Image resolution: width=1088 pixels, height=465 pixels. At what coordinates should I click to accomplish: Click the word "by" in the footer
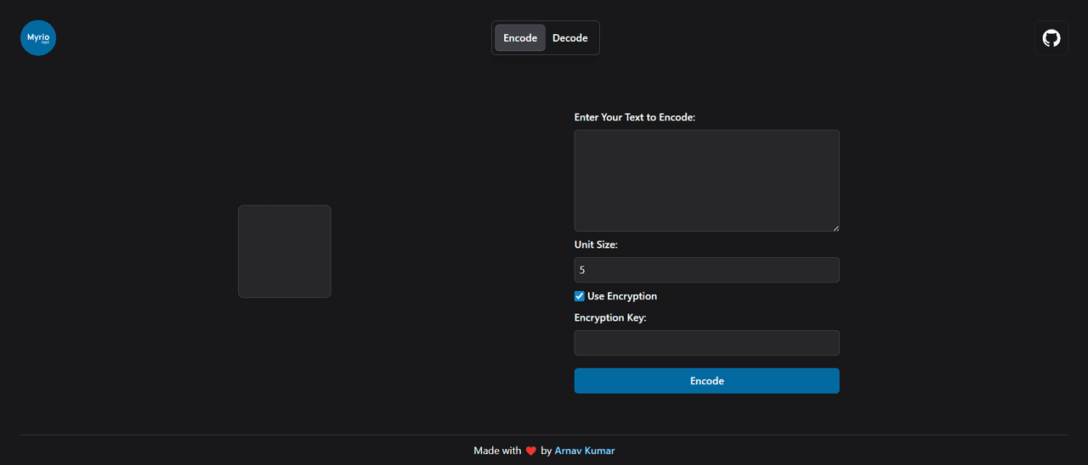pos(546,451)
